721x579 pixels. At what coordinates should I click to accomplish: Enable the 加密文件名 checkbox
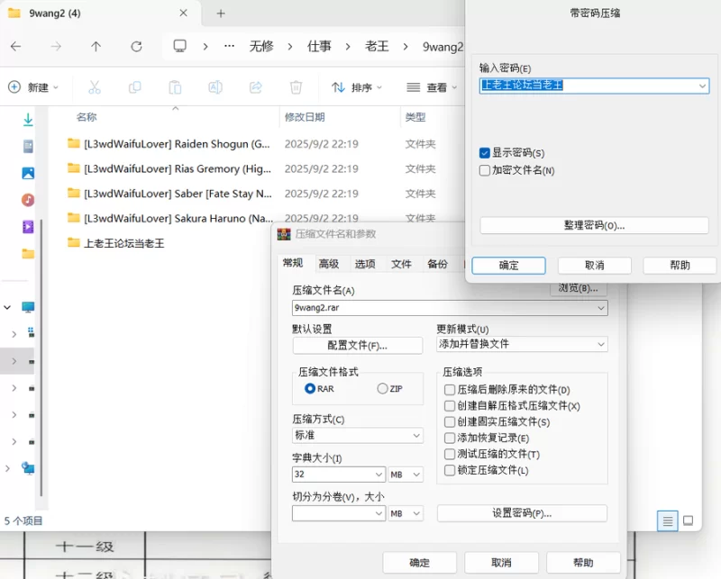(x=485, y=170)
